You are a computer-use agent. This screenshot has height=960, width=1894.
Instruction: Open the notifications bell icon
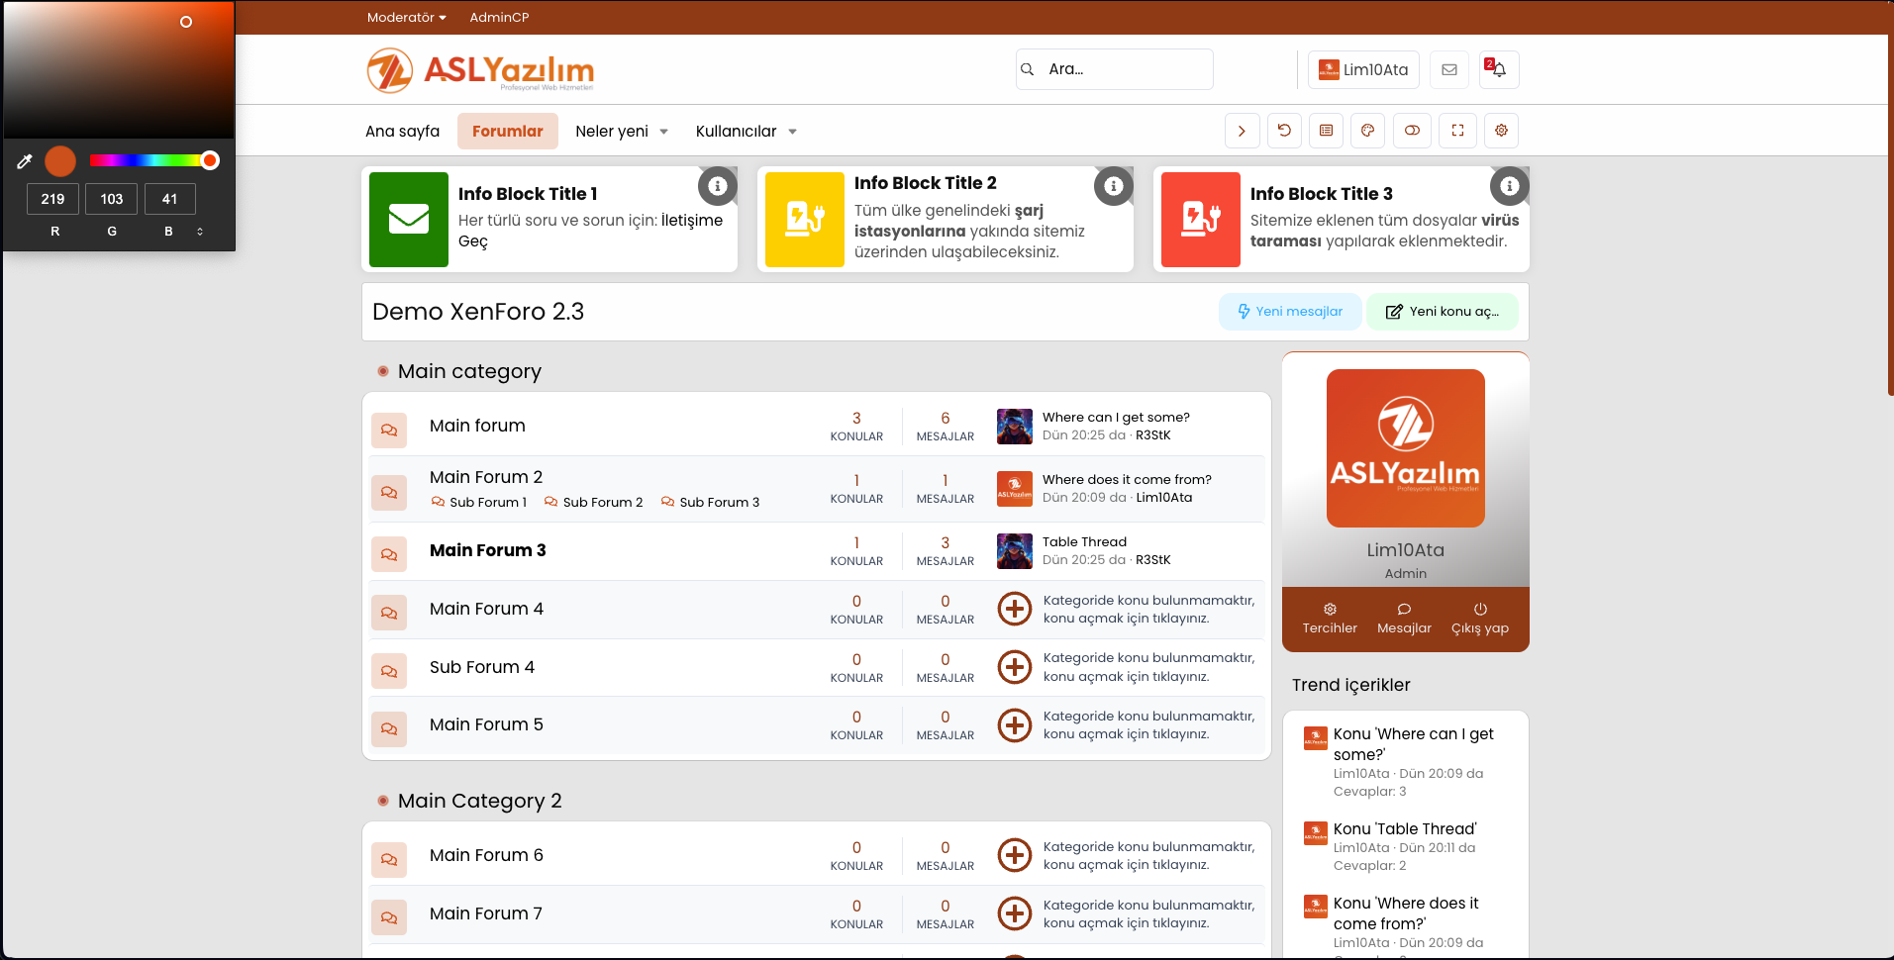coord(1499,69)
